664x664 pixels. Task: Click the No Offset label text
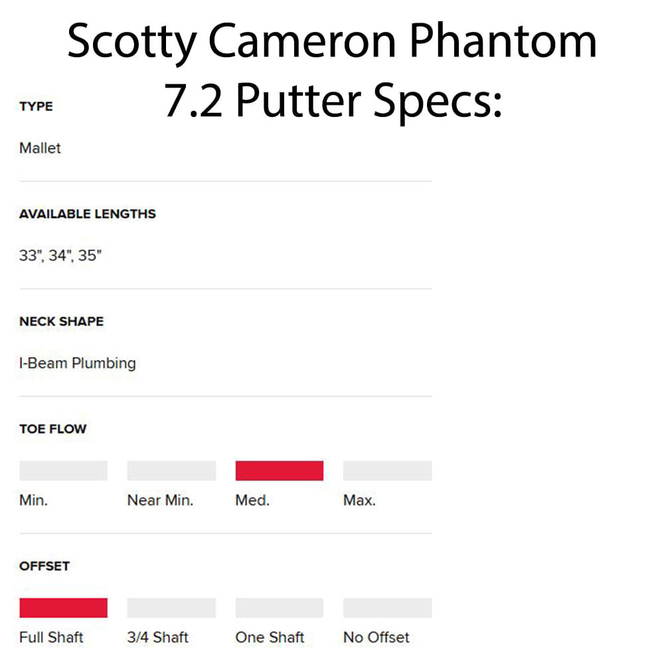click(376, 637)
